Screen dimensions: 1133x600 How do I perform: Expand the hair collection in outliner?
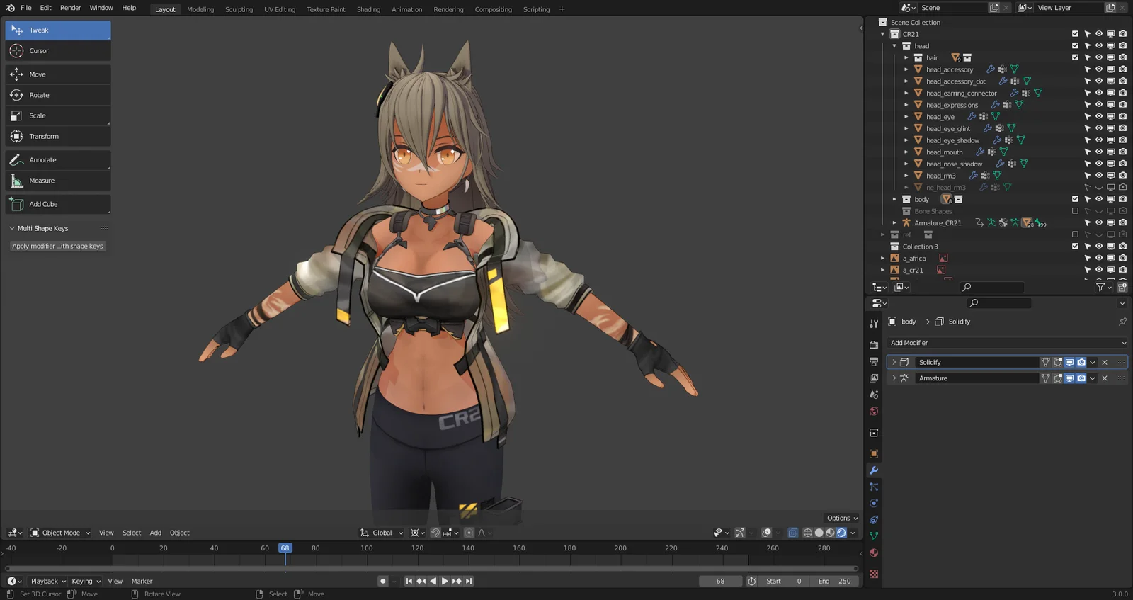point(906,58)
